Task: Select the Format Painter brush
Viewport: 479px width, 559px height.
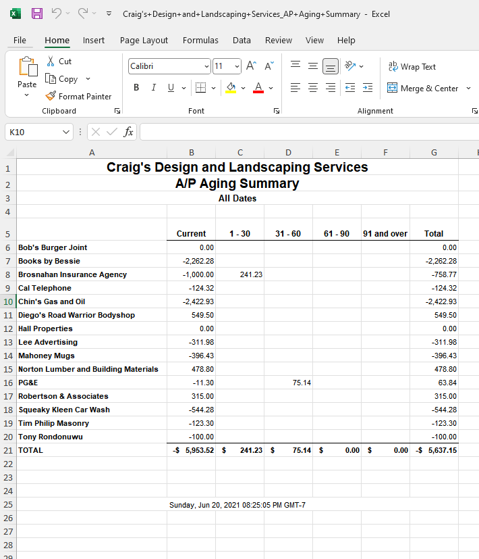Action: pyautogui.click(x=51, y=96)
